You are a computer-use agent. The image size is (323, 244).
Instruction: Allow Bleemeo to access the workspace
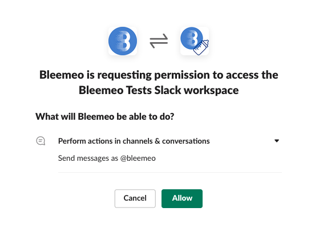[182, 198]
